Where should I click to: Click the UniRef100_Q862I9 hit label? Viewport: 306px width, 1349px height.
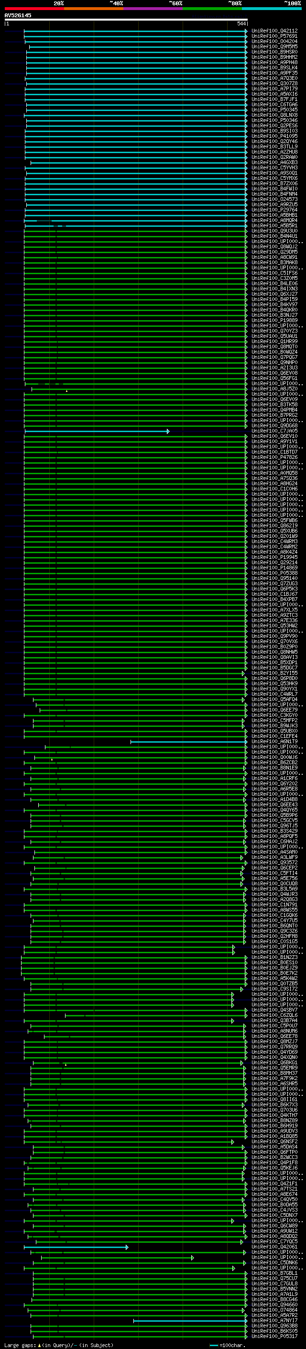(x=274, y=526)
